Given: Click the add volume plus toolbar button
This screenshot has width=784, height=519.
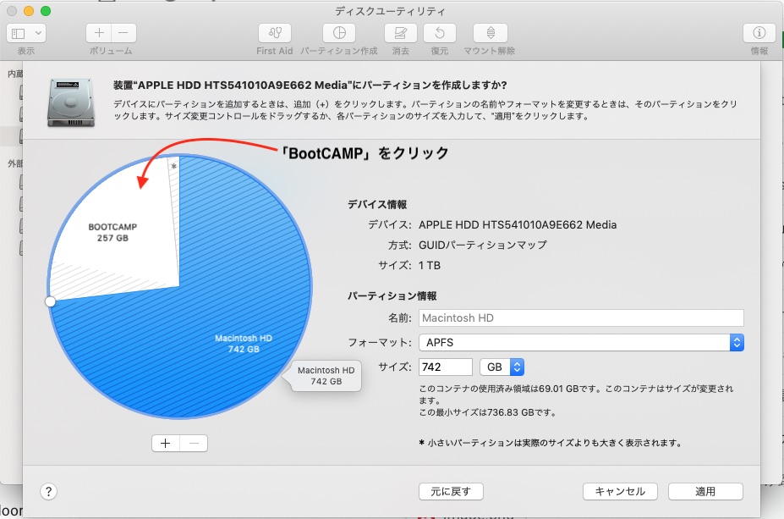Looking at the screenshot, I should click(x=99, y=33).
